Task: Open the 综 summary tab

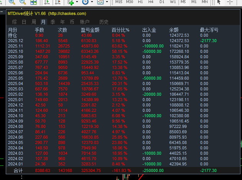Action: (14, 22)
